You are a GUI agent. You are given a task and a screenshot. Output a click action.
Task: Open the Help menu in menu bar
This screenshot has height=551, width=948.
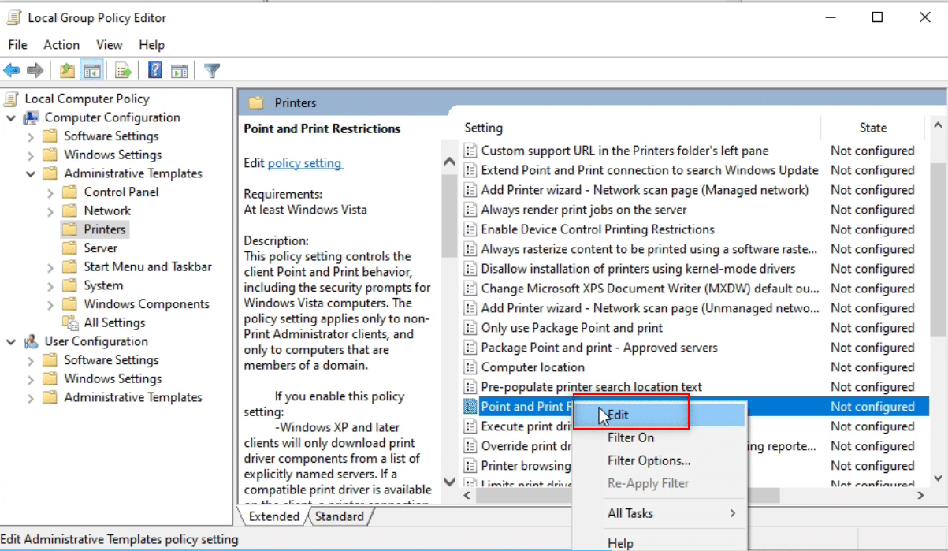(x=151, y=45)
